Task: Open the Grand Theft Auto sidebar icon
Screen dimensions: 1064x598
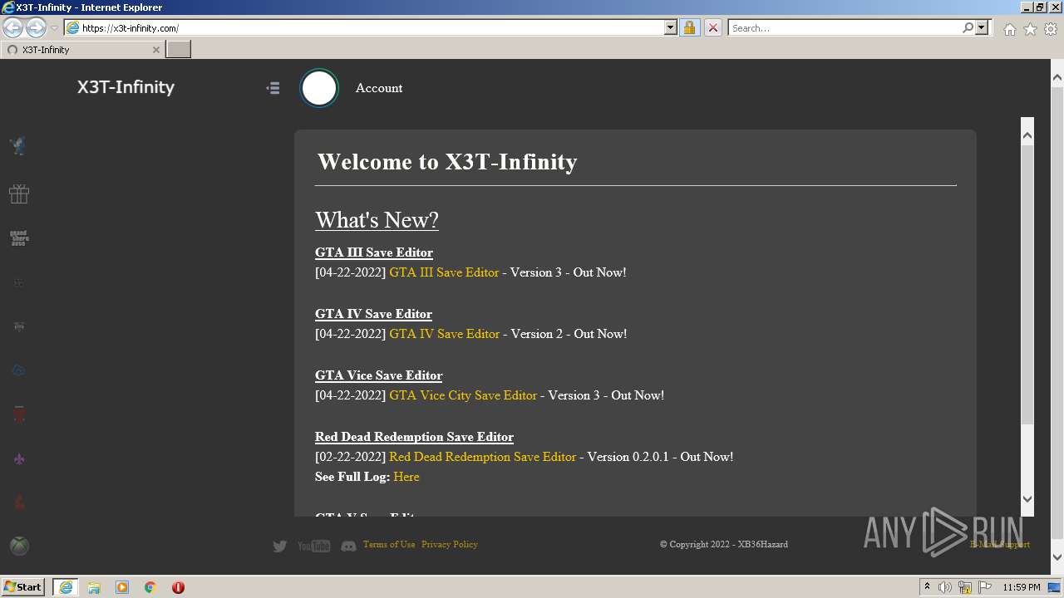Action: (19, 238)
